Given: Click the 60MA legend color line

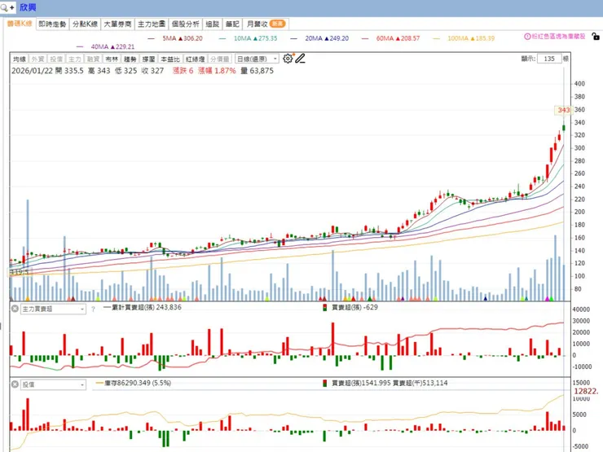Looking at the screenshot, I should [365, 38].
